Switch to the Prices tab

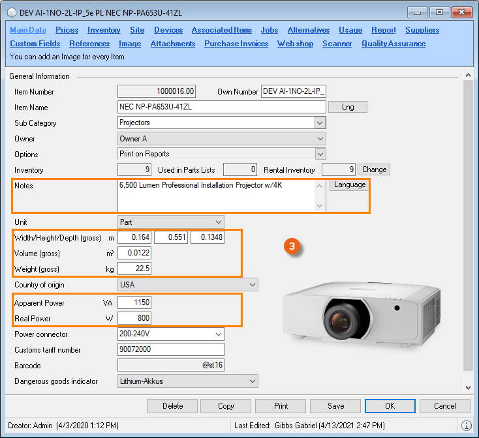tap(67, 30)
